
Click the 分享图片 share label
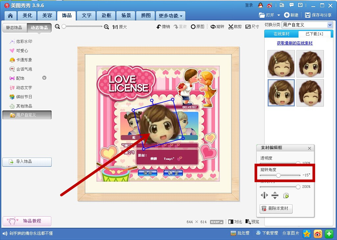pos(291,233)
